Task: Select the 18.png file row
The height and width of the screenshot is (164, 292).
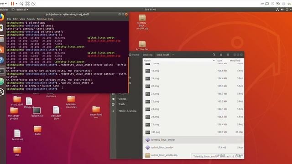Action: coord(193,71)
